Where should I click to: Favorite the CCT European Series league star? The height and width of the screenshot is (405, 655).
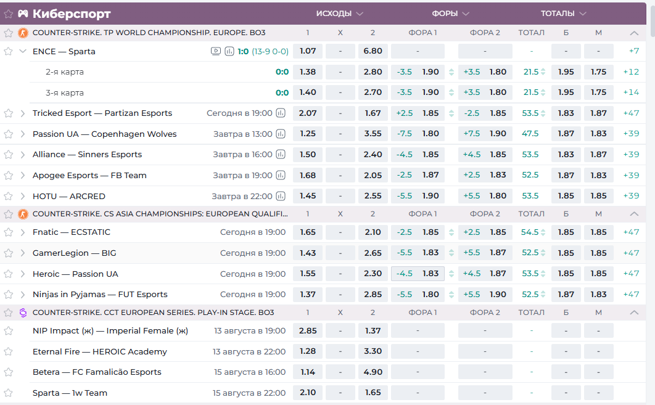9,313
